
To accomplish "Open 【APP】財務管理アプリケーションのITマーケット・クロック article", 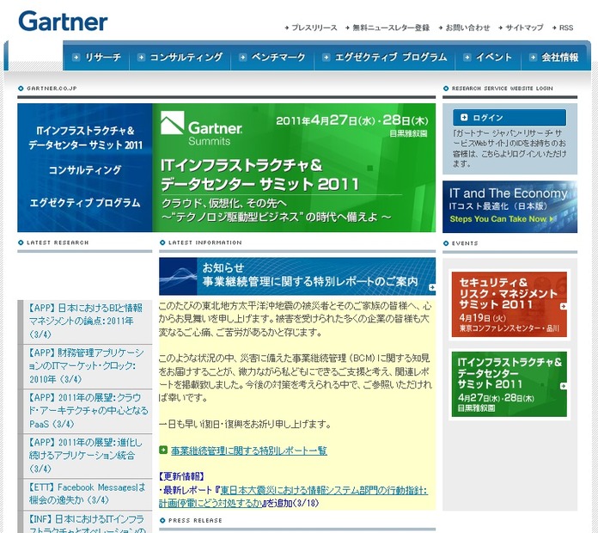I will [86, 366].
